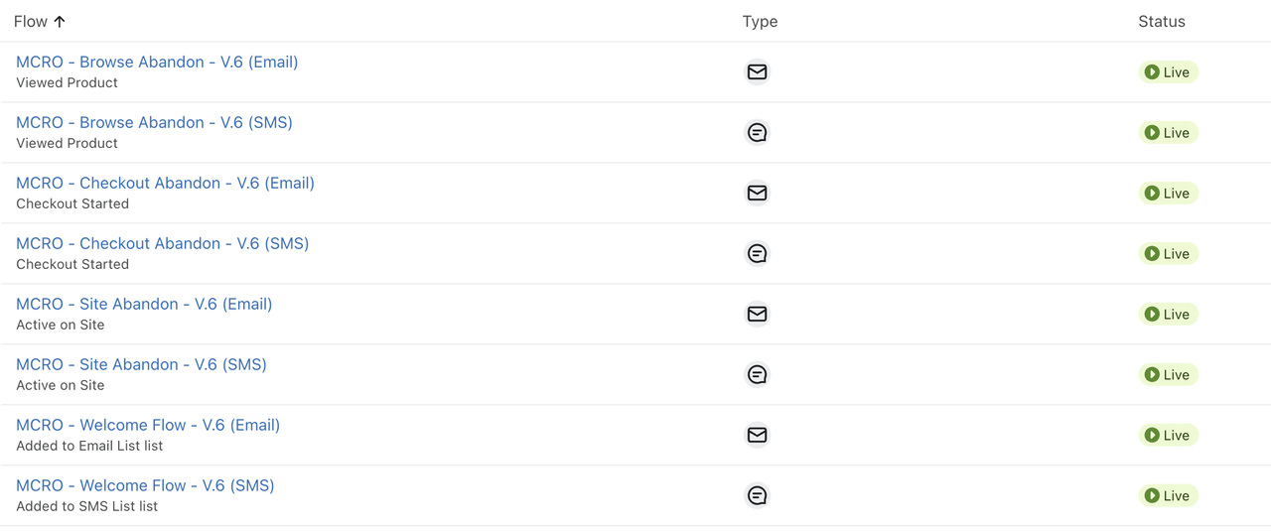
Task: Click envelope icon on Welcome Flow Email row
Action: tap(757, 436)
